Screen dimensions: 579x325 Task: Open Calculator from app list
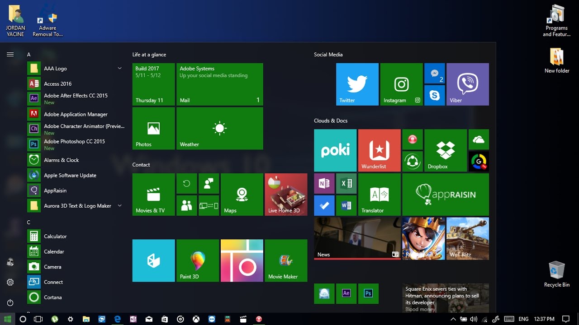pyautogui.click(x=75, y=236)
